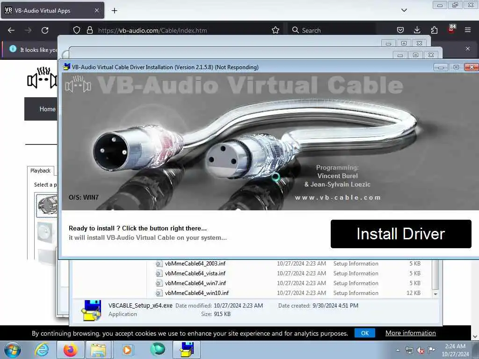
Task: Select vbMmeCable64_vista.inf file
Action: pos(195,273)
